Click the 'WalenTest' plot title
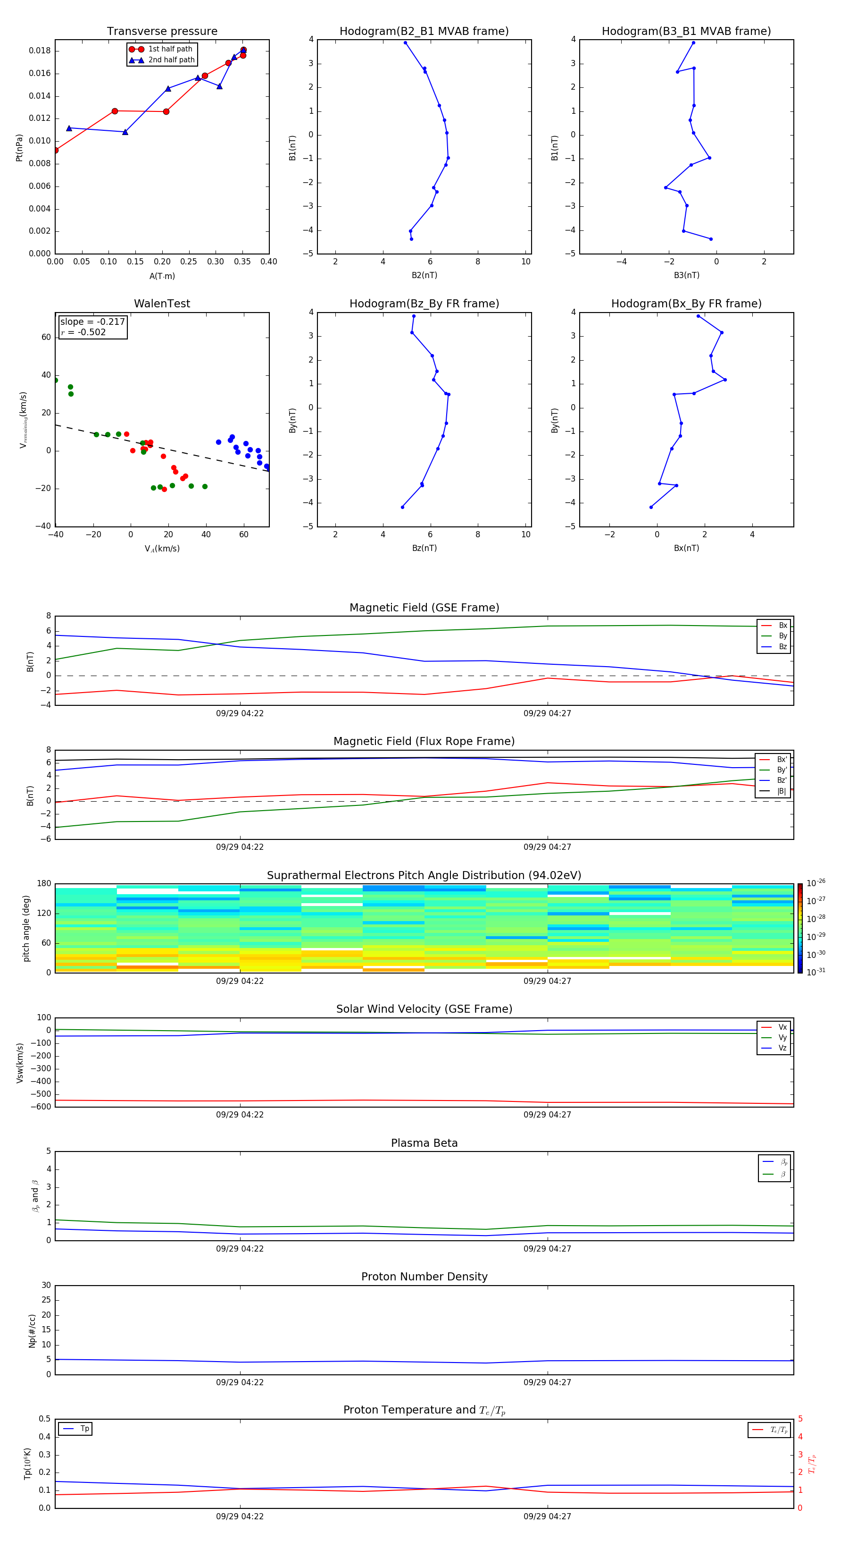This screenshot has width=849, height=1558. tap(162, 304)
